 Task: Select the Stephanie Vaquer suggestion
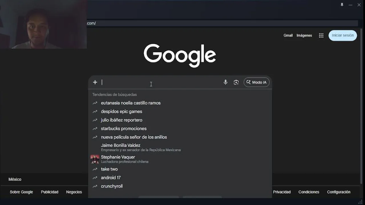coord(180,159)
